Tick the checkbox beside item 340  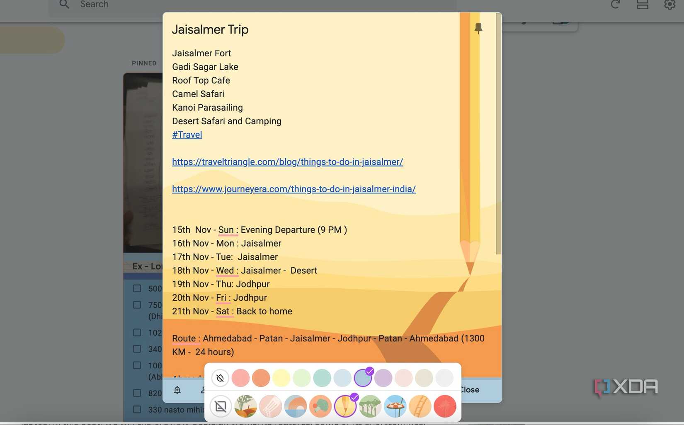point(137,349)
